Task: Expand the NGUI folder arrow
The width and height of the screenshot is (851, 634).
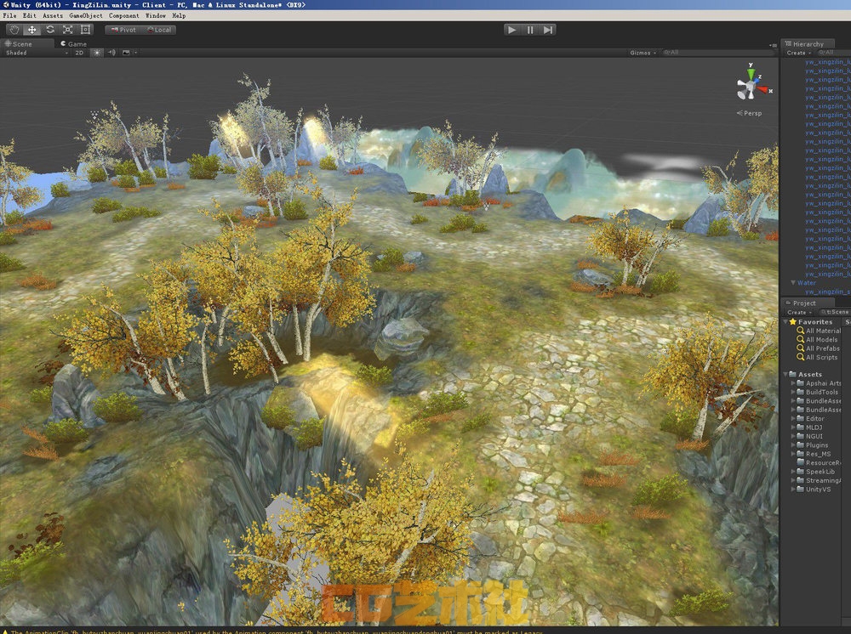Action: click(793, 436)
